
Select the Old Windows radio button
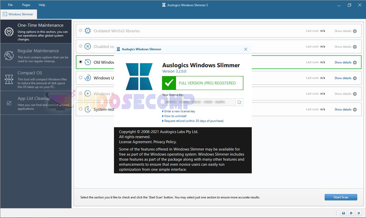point(81,62)
